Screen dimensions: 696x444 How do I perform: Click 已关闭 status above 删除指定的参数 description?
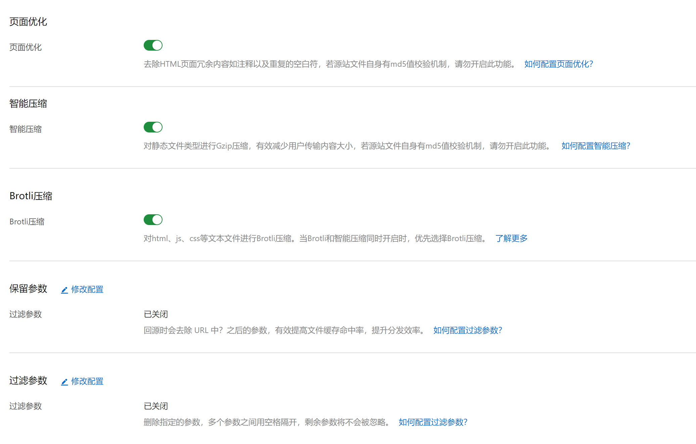(156, 406)
